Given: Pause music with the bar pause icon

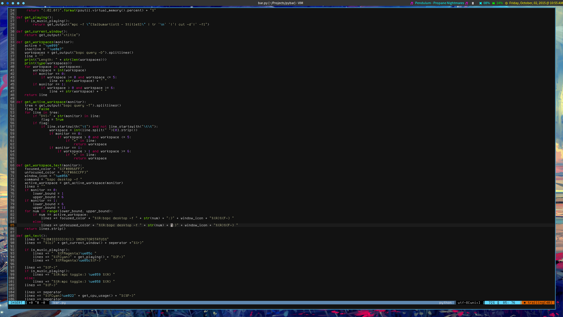Looking at the screenshot, I should coord(473,3).
